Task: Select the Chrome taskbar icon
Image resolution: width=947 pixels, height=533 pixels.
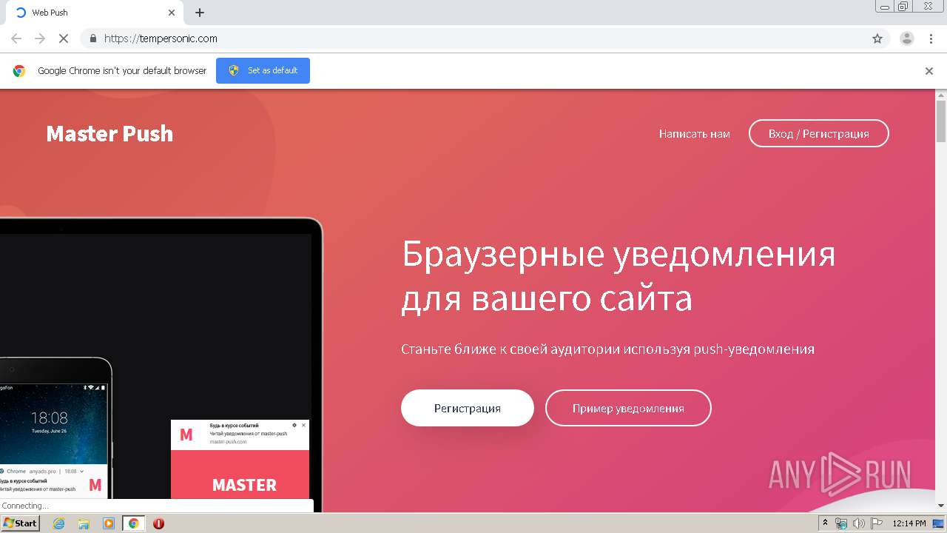Action: click(134, 523)
